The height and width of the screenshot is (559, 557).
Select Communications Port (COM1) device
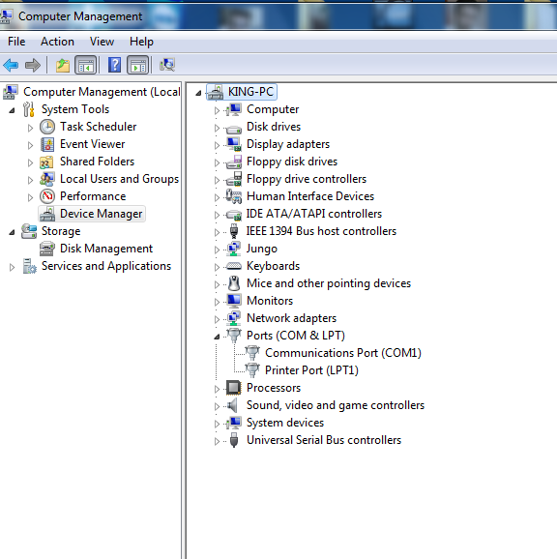(x=343, y=353)
